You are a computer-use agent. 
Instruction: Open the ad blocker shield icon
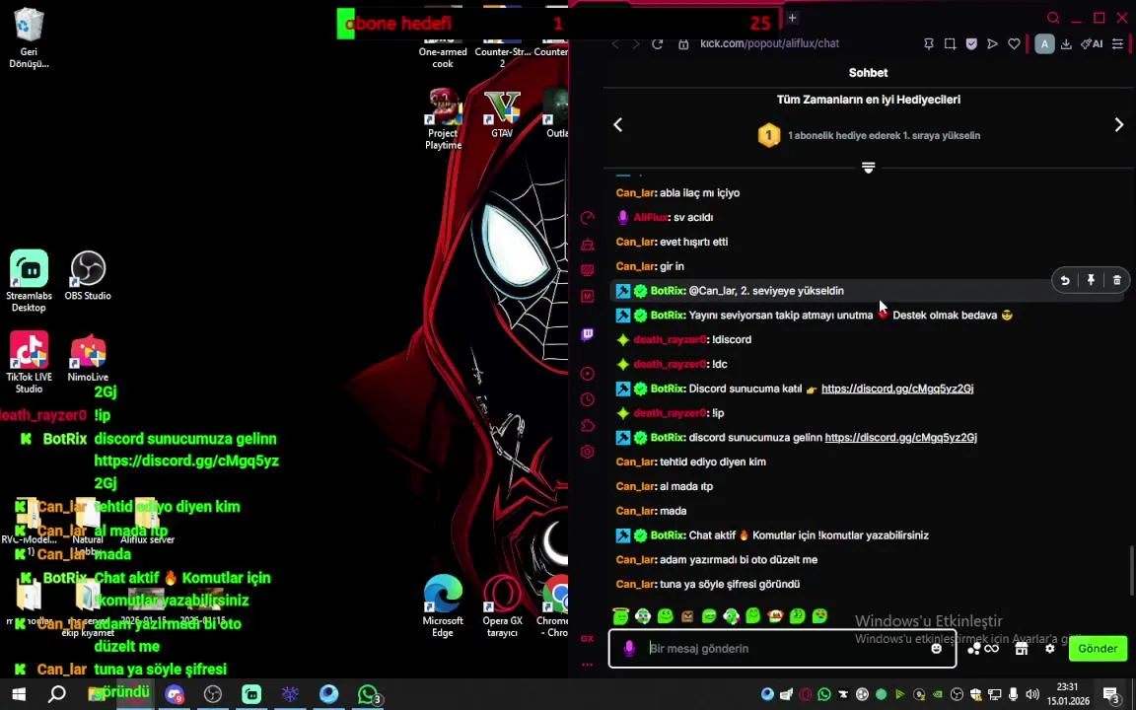971,44
